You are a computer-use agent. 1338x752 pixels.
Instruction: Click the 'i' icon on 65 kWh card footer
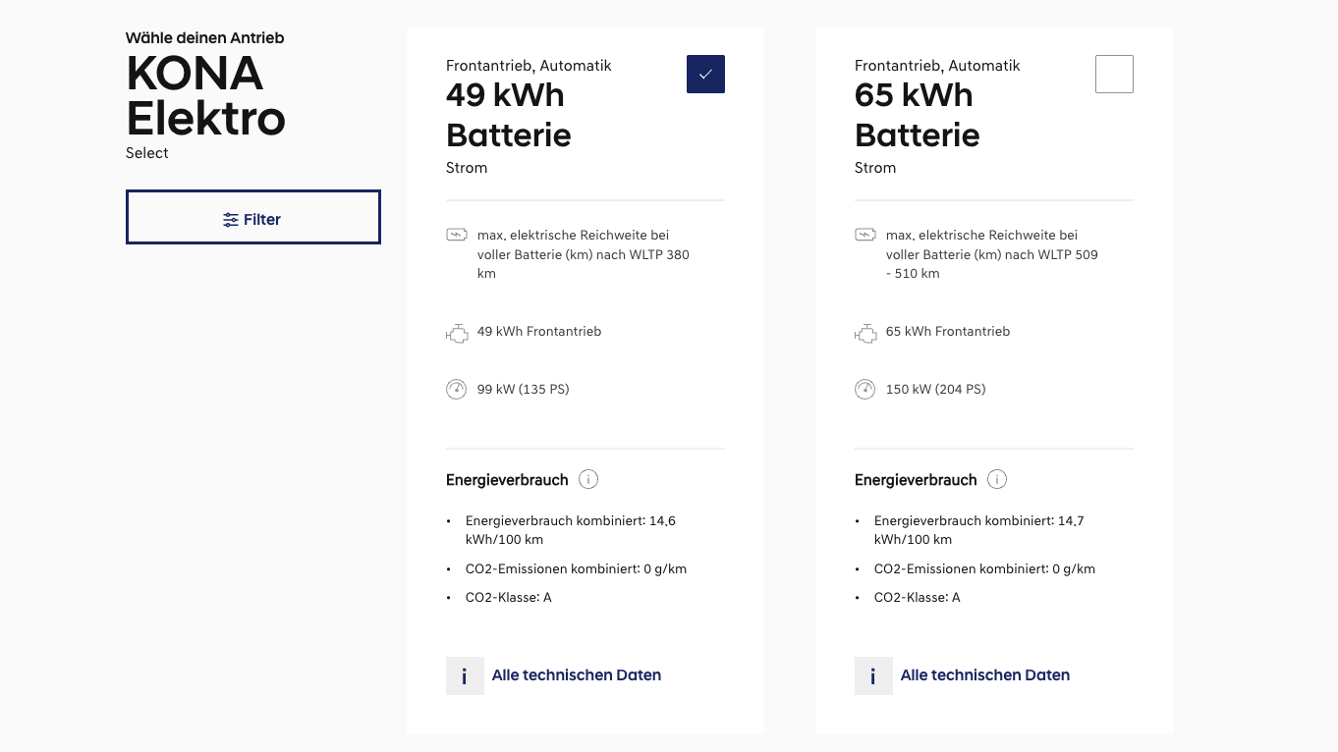[873, 676]
